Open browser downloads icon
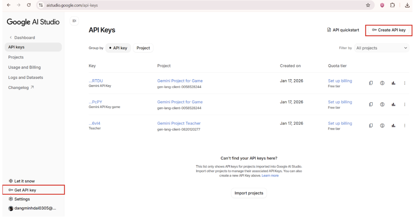420x223 pixels. [407, 5]
